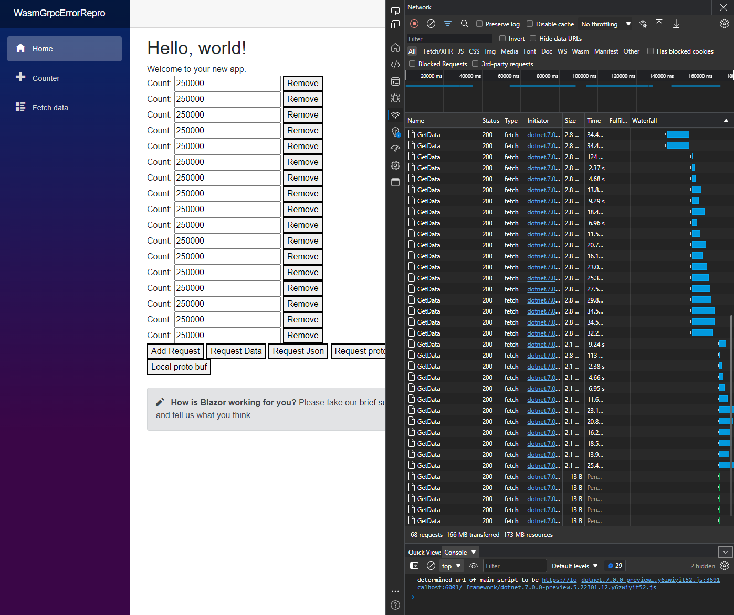Open the Quick View Console selector
The image size is (734, 615).
pos(459,552)
